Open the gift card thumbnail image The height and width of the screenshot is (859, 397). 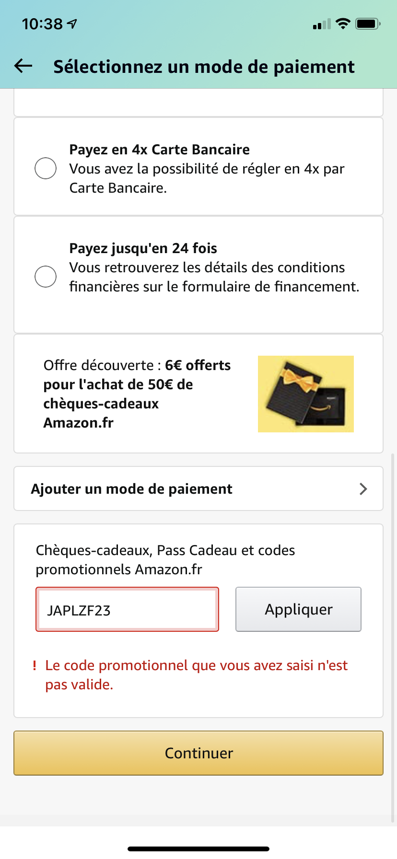(305, 394)
